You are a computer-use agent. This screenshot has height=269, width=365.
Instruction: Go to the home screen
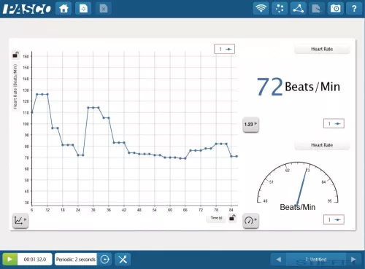pyautogui.click(x=64, y=9)
